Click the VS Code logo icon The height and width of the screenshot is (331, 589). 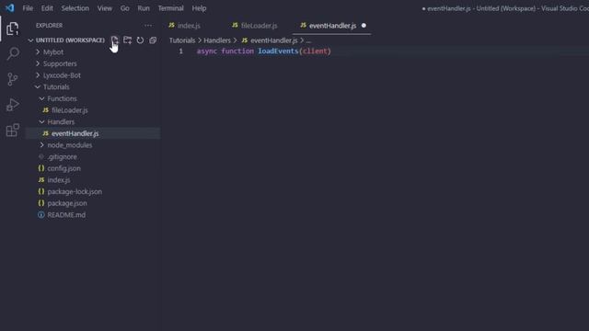(x=10, y=8)
